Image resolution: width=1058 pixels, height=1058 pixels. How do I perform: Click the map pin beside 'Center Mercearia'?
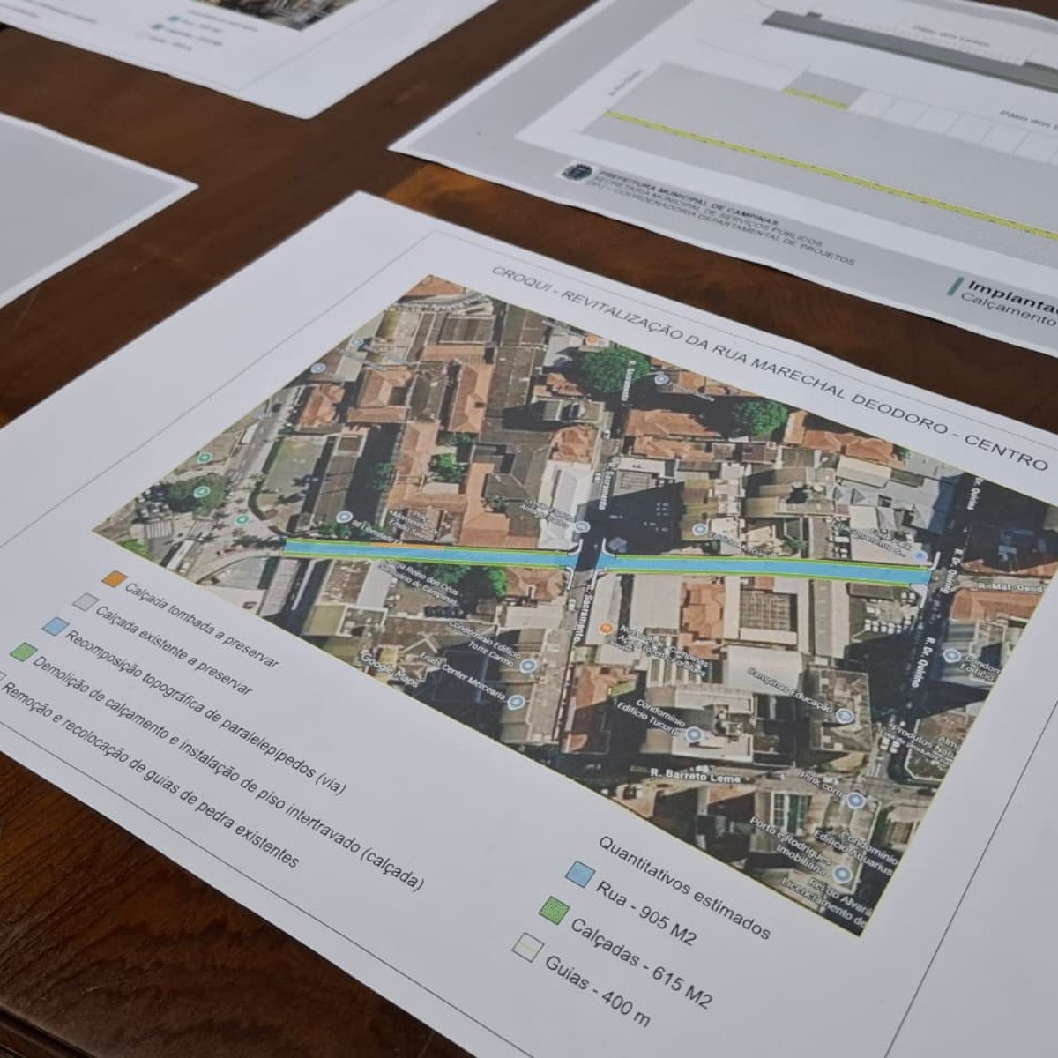point(516,703)
